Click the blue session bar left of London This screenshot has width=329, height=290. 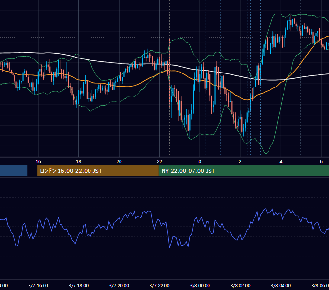click(14, 171)
